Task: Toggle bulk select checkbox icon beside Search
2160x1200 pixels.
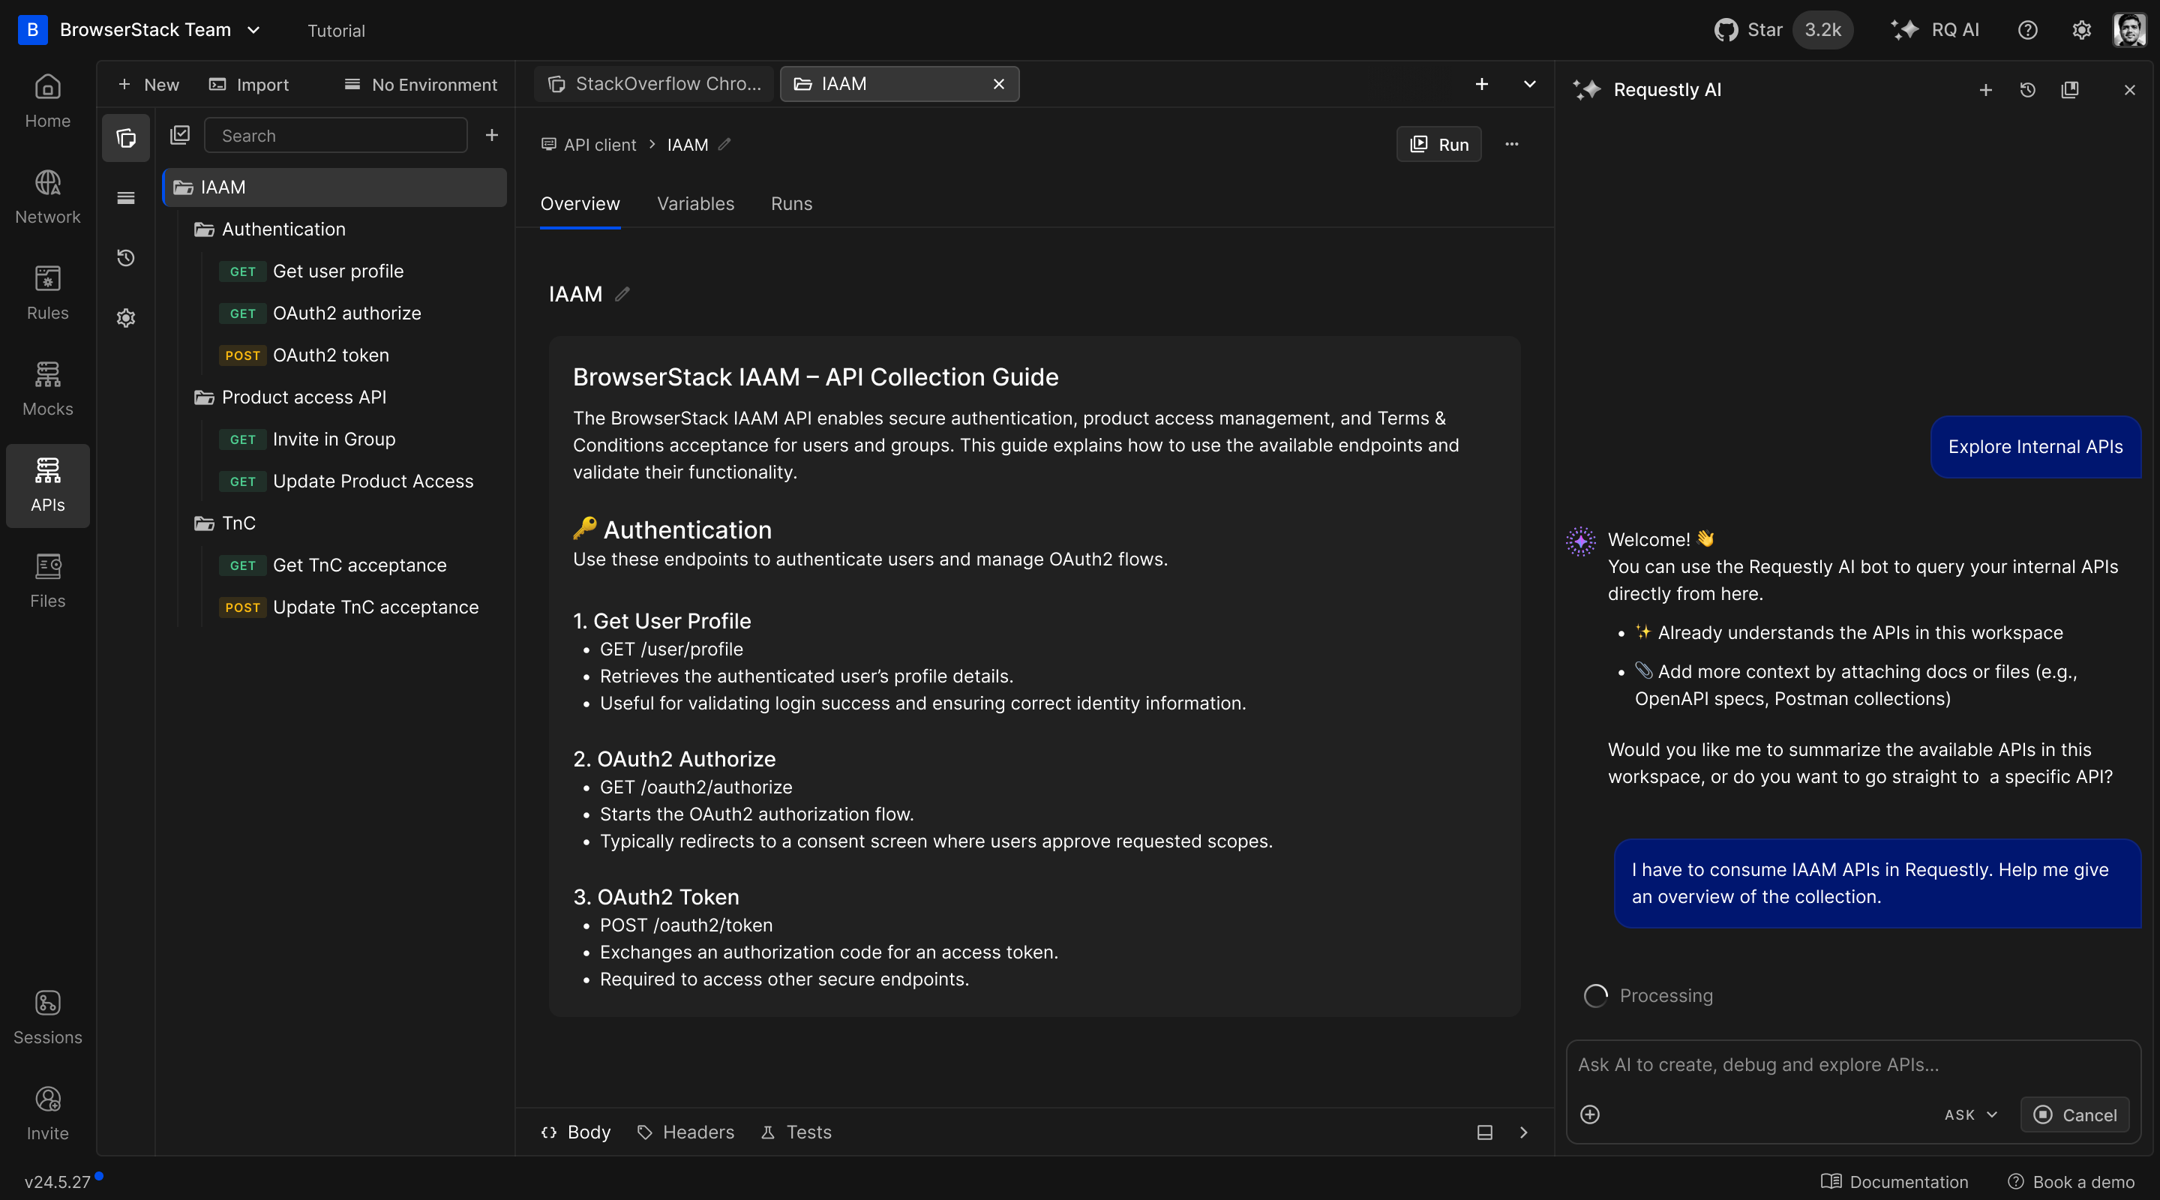Action: pos(180,135)
